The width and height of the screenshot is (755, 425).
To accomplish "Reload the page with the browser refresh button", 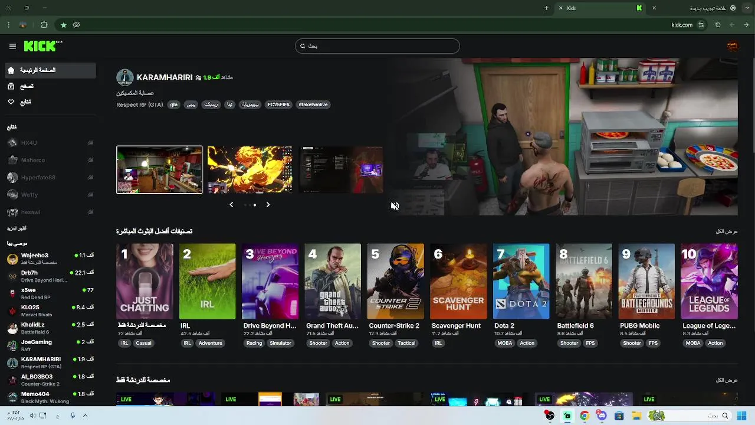I will pyautogui.click(x=718, y=25).
